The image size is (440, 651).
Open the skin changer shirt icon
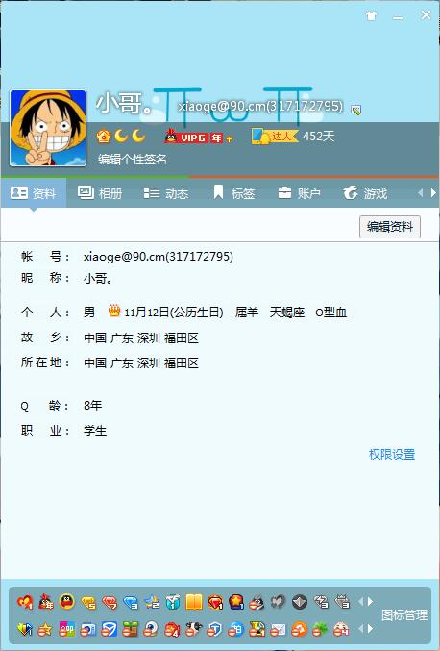point(371,16)
